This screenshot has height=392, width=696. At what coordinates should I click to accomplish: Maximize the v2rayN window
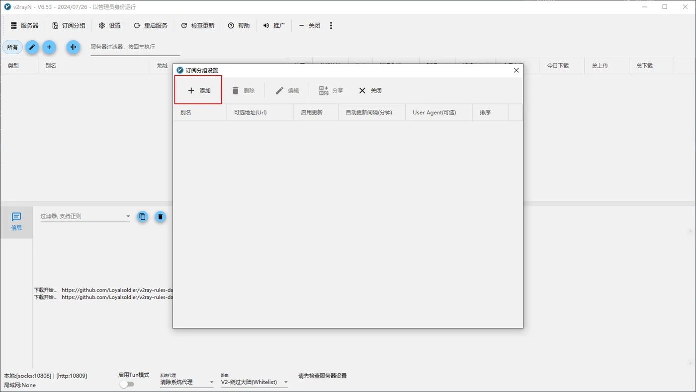665,7
